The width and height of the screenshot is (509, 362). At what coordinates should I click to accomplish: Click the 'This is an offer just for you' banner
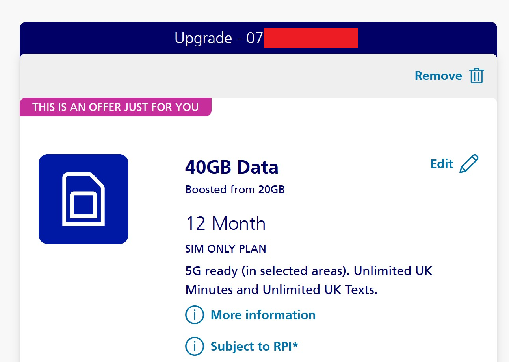[115, 107]
